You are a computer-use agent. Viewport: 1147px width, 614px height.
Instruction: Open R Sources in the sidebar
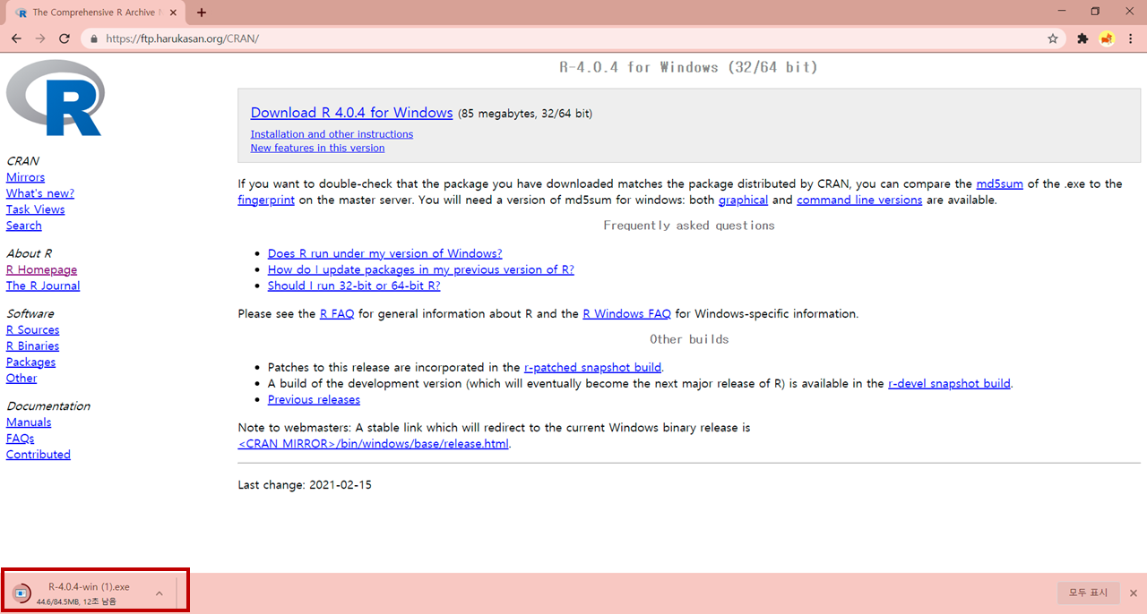pyautogui.click(x=32, y=329)
